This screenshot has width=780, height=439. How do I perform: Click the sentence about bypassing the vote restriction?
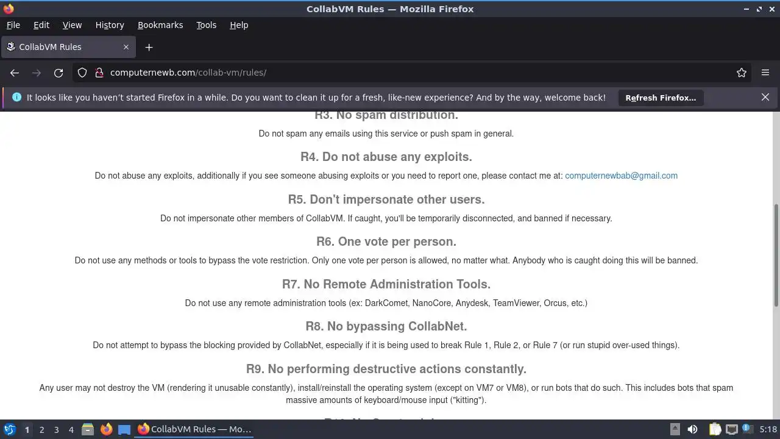[x=386, y=260]
